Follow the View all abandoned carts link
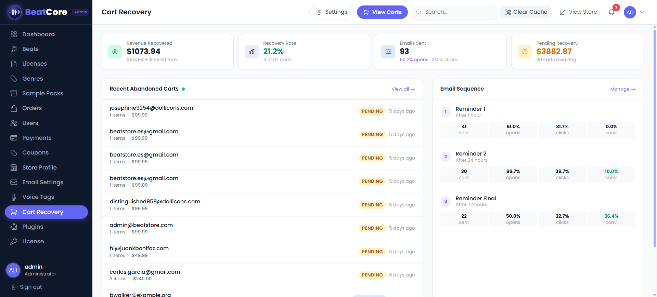657x297 pixels. coord(403,89)
